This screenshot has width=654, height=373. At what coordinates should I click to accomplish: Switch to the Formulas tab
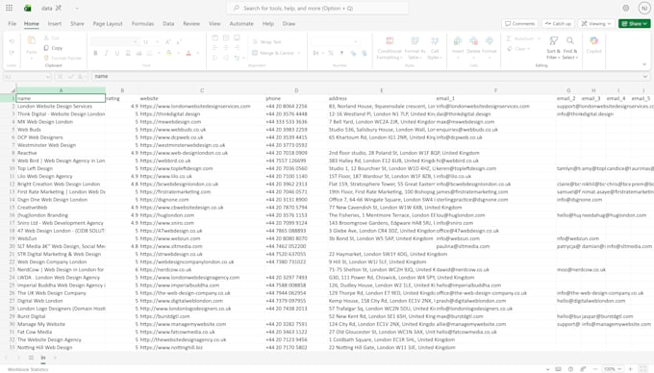[142, 24]
